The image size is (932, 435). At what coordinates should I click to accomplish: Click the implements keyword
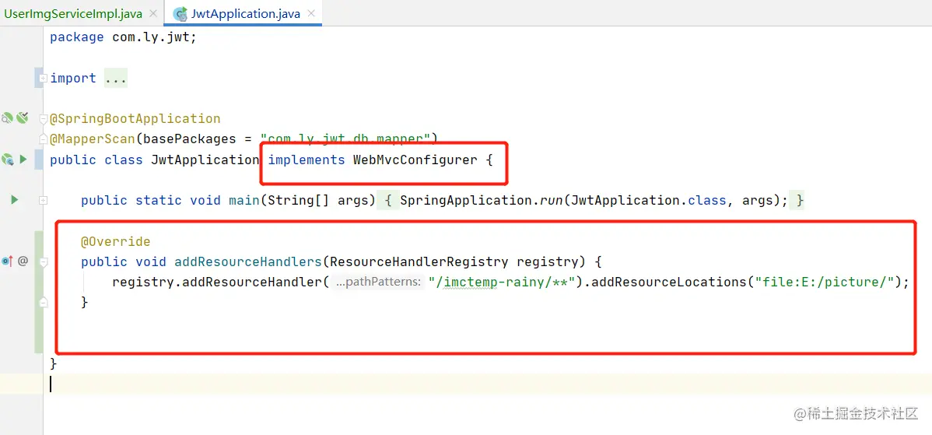pos(306,160)
